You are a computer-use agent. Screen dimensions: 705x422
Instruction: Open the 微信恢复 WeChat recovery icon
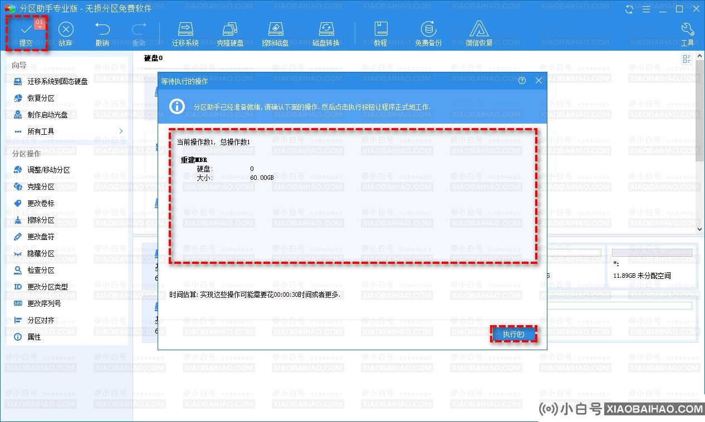[479, 33]
